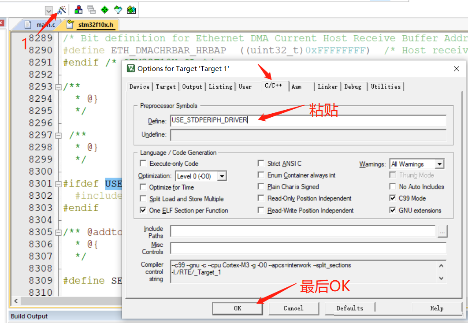Image resolution: width=468 pixels, height=323 pixels.
Task: Click the Select Software Packs icon
Action: (118, 10)
